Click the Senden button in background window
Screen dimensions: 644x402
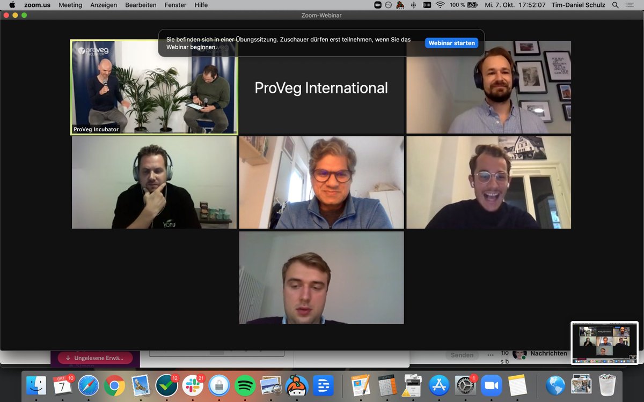pyautogui.click(x=462, y=355)
